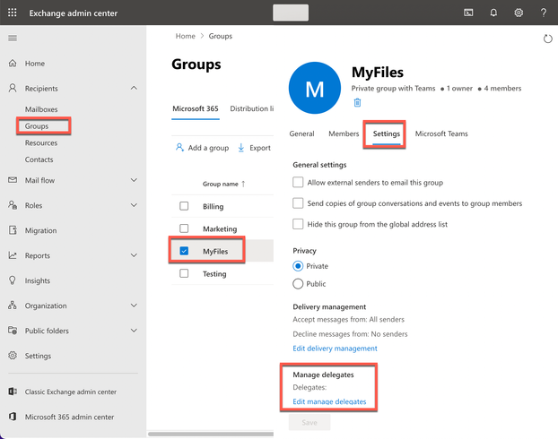Click the Add a group person icon

click(179, 147)
